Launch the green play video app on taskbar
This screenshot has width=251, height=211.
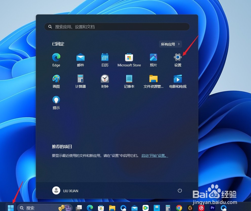coord(146,208)
